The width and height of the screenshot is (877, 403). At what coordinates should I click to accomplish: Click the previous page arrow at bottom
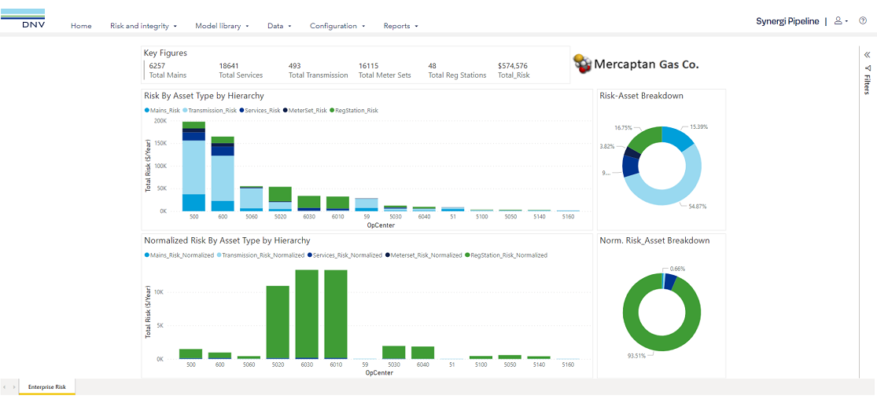point(5,387)
